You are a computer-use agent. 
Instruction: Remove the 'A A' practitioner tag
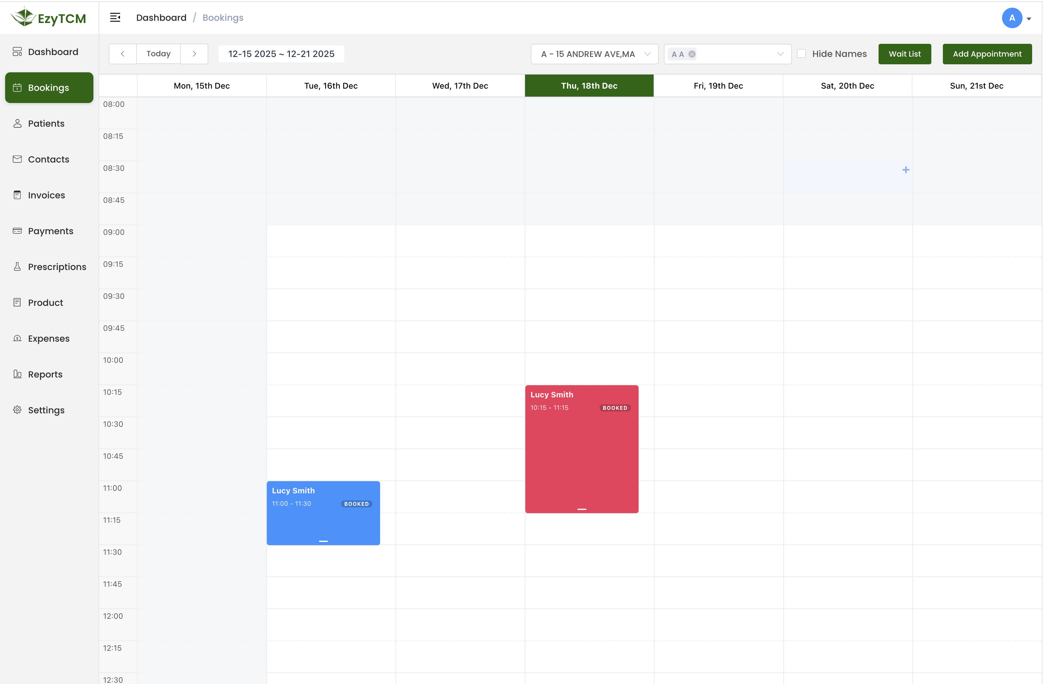click(692, 54)
